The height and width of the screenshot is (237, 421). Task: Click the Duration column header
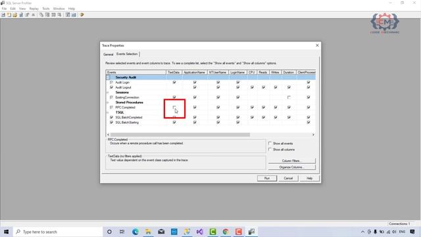point(289,72)
